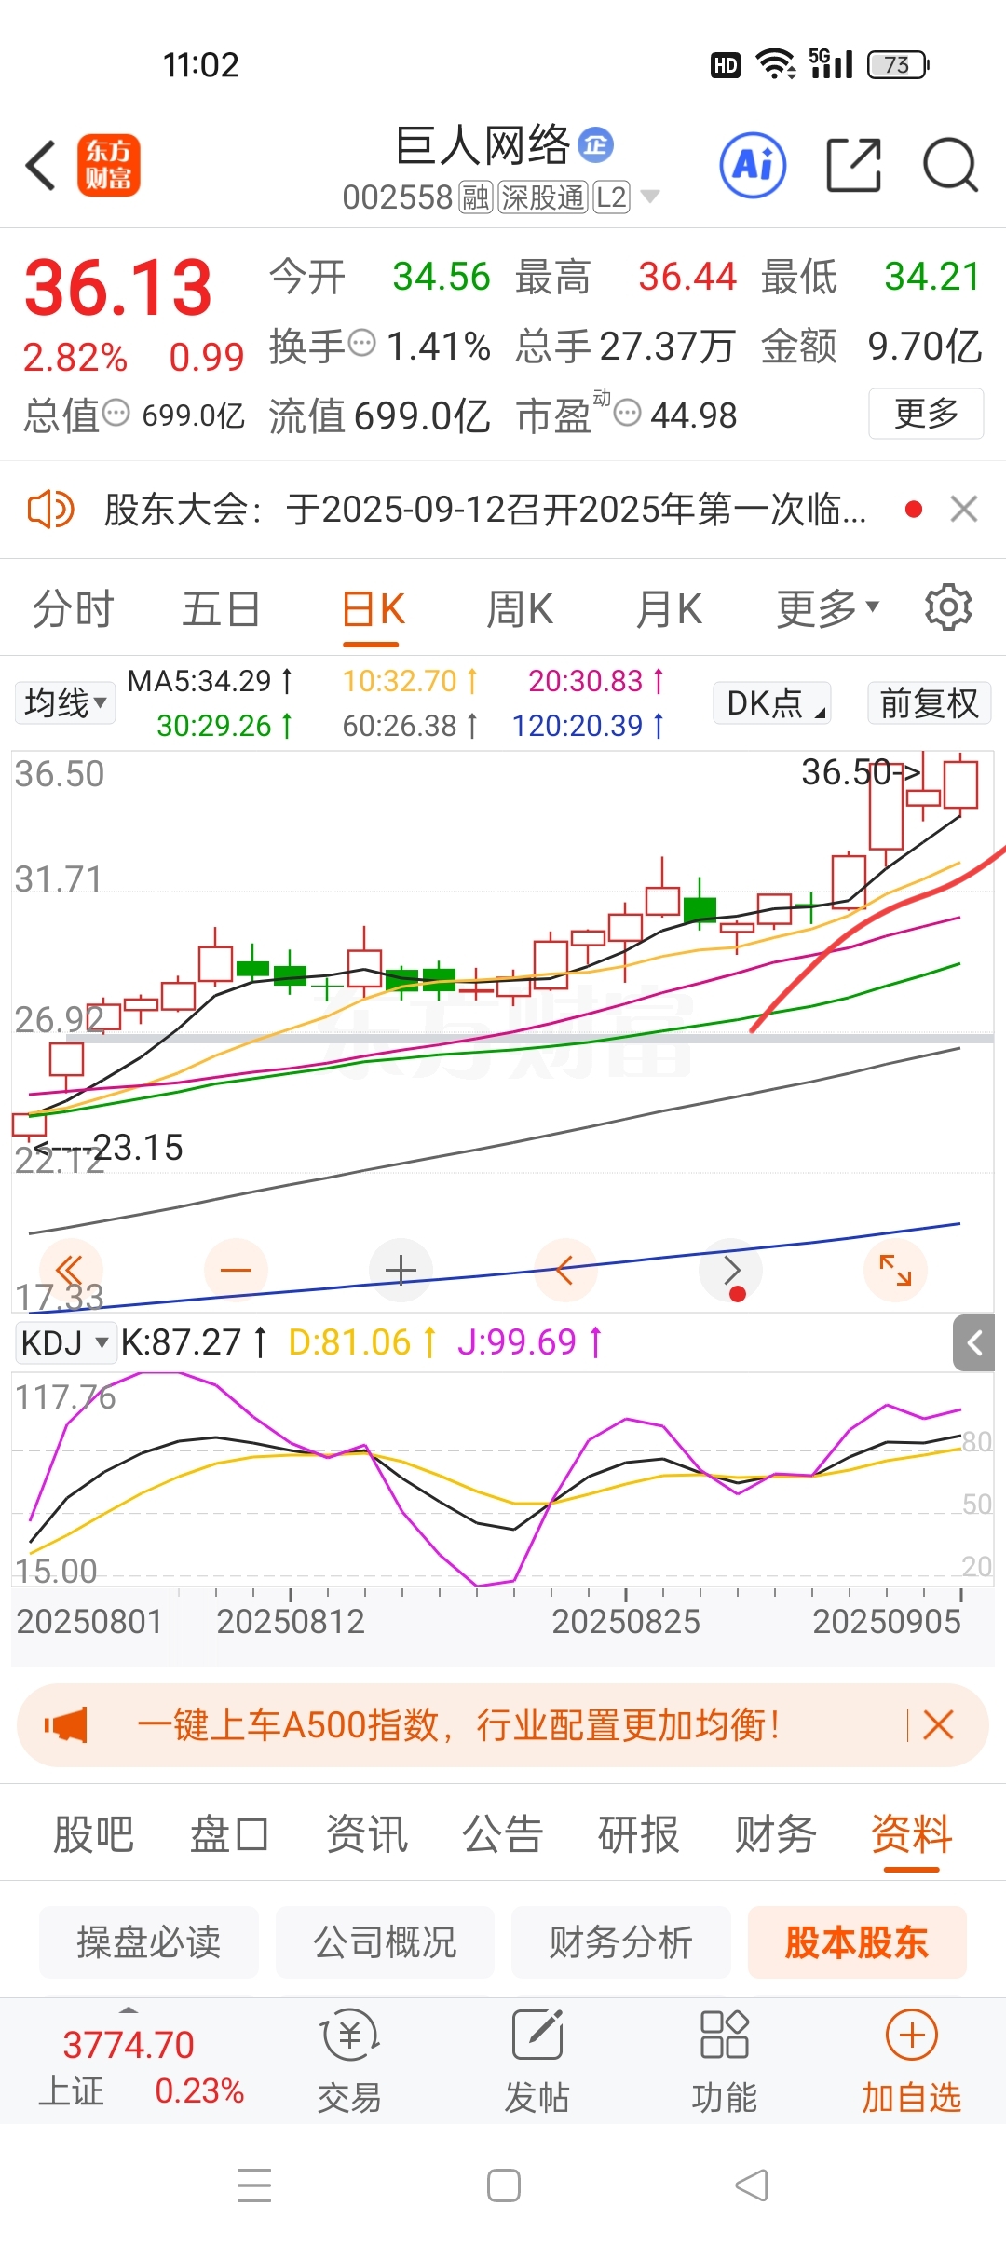The height and width of the screenshot is (2247, 1006).
Task: Tap the current price 36.13
Action: click(x=118, y=287)
